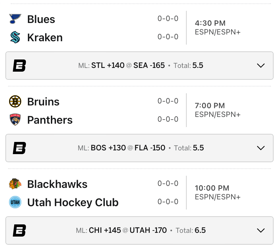
Task: Open the Bruins team name link
Action: click(x=43, y=102)
